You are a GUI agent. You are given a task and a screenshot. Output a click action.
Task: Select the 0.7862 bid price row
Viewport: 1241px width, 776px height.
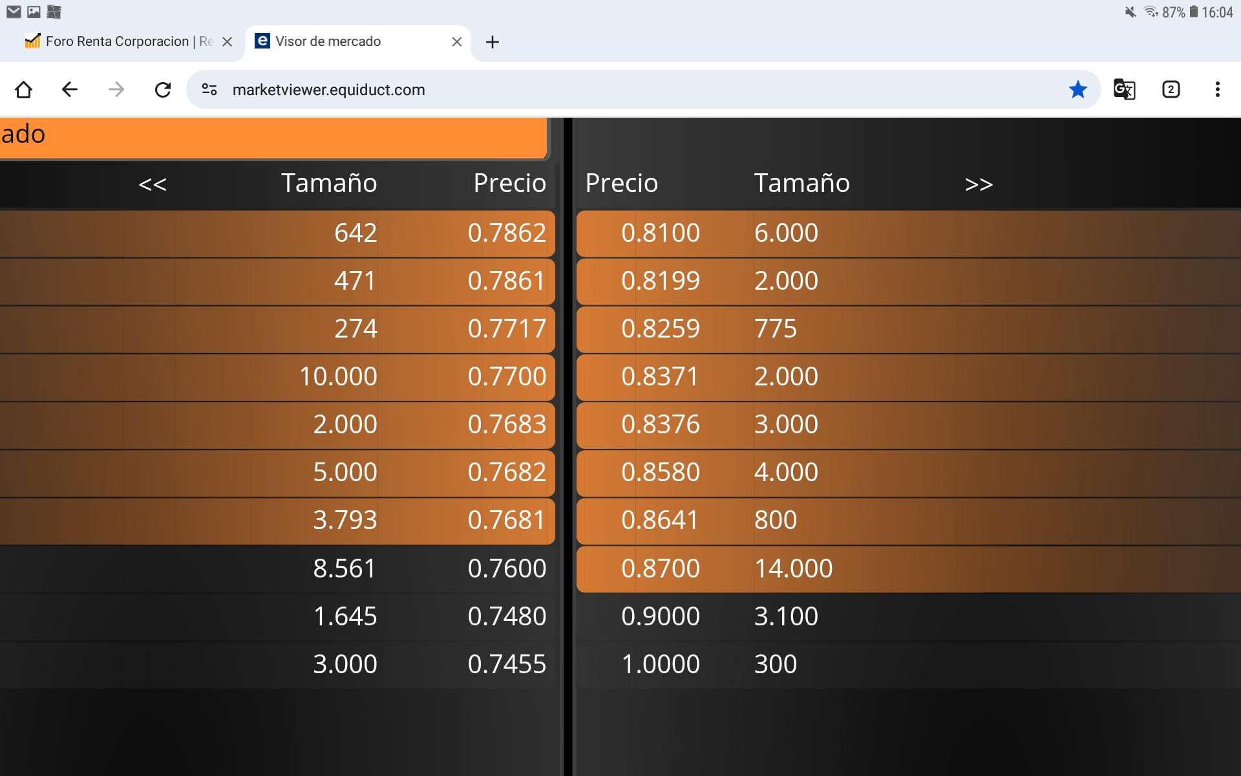tap(507, 233)
